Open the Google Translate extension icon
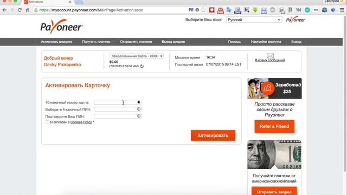This screenshot has width=347, height=195. pos(229,10)
